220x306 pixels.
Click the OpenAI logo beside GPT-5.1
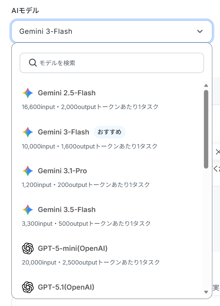[x=28, y=287]
